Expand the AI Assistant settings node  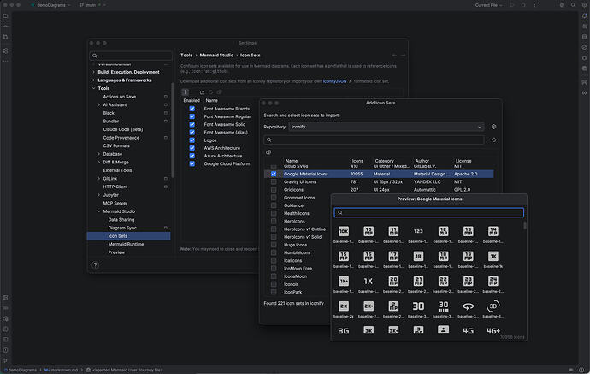point(99,105)
